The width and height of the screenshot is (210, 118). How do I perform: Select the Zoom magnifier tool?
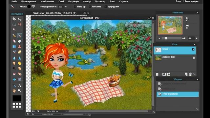[20, 91]
